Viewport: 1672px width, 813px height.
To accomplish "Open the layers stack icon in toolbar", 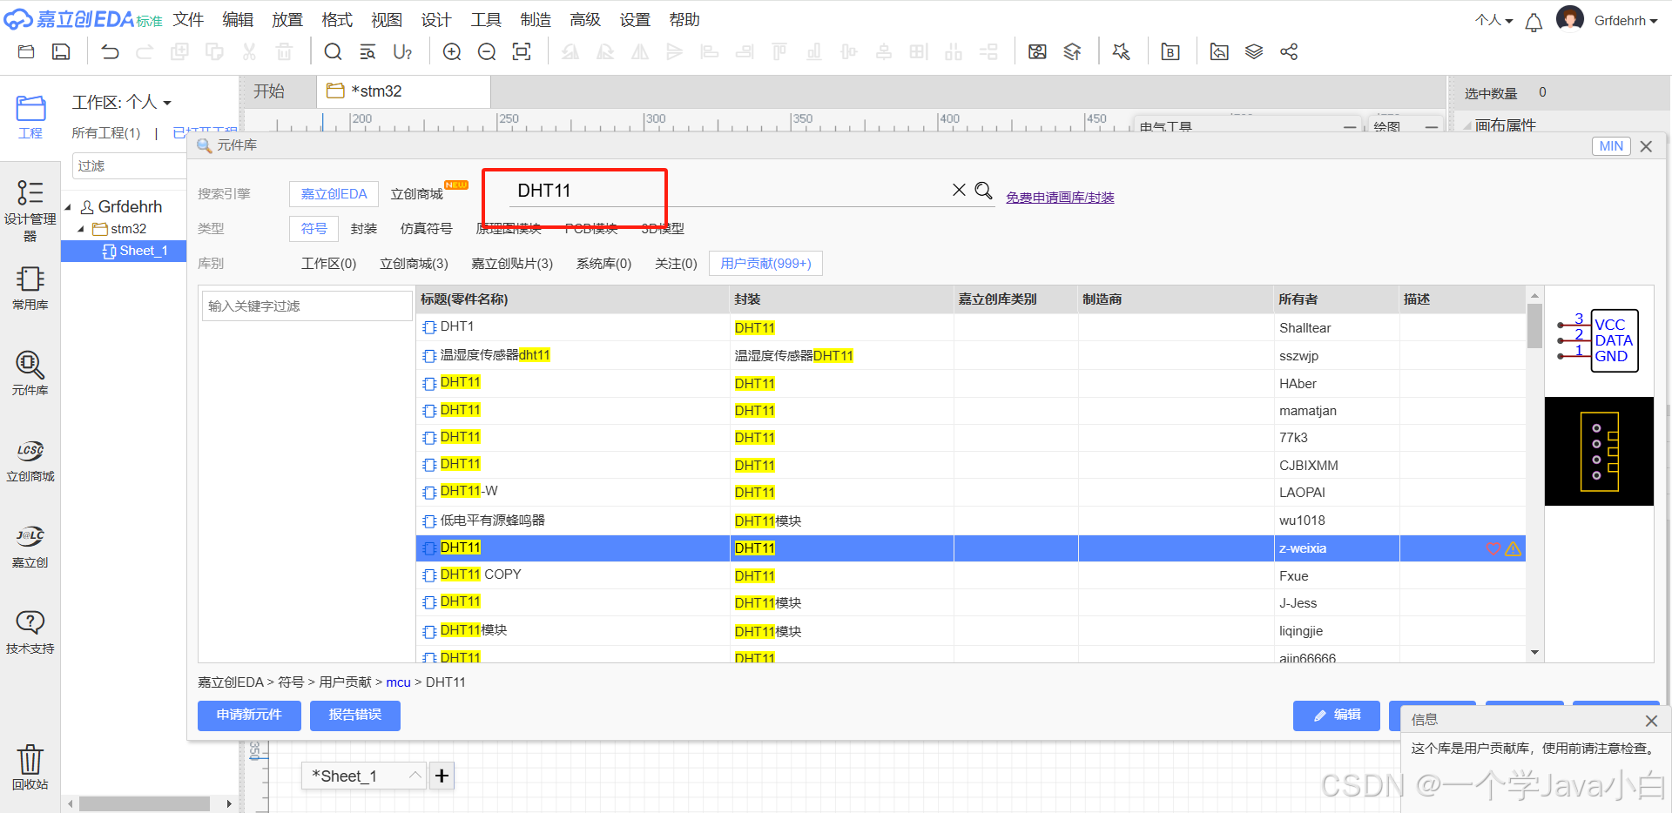I will [1254, 52].
